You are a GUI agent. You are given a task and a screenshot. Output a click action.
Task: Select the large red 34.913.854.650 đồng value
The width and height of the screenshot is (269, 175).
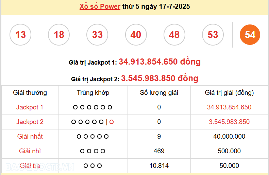(x=160, y=62)
